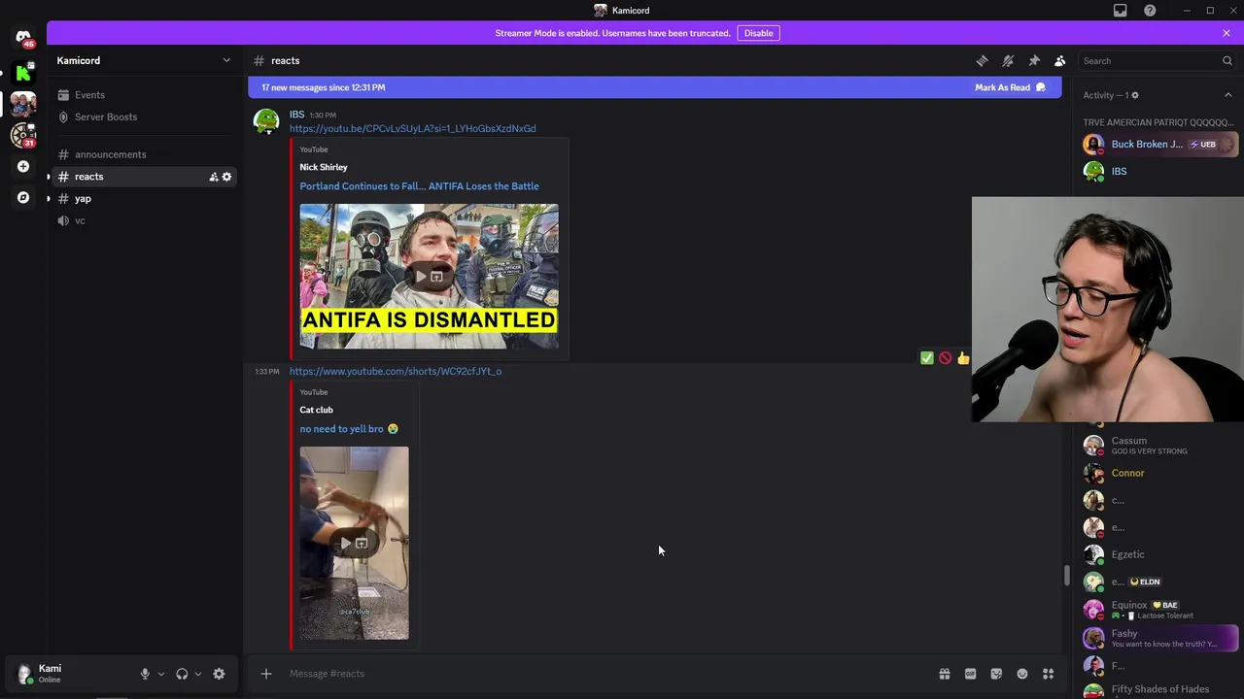Viewport: 1244px width, 699px height.
Task: Open the apps launcher icon
Action: 1048,674
